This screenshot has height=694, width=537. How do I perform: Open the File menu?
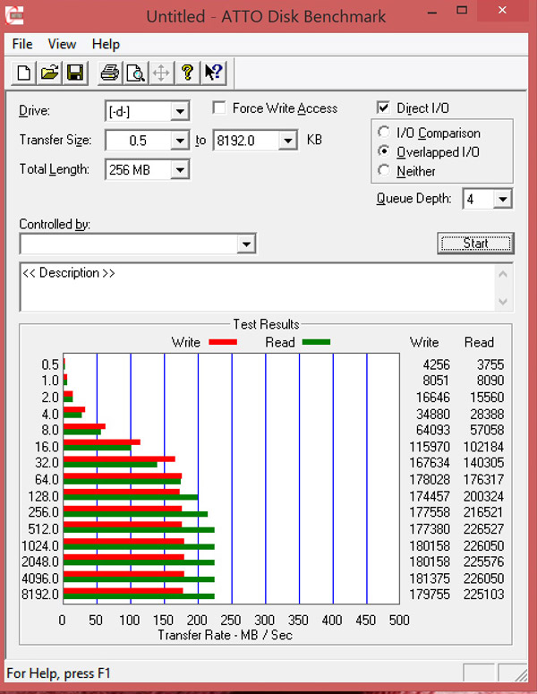tap(22, 44)
